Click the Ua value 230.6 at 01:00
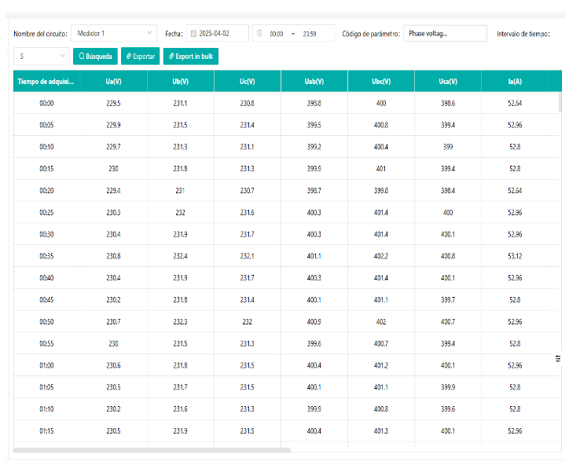Screen dimensions: 569x465 pos(114,365)
